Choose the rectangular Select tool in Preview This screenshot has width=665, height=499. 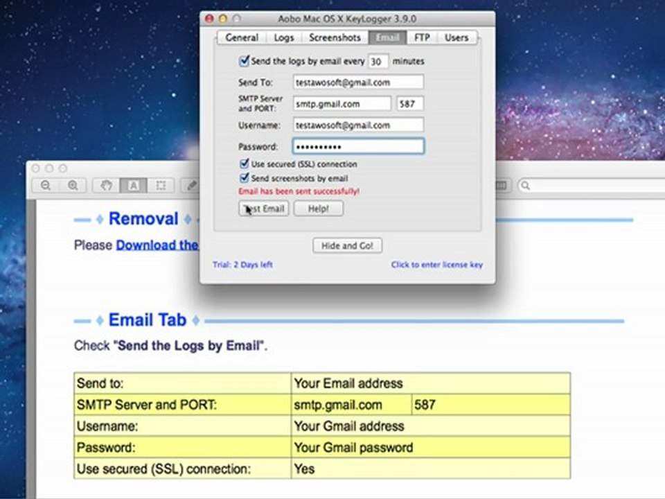(x=161, y=186)
